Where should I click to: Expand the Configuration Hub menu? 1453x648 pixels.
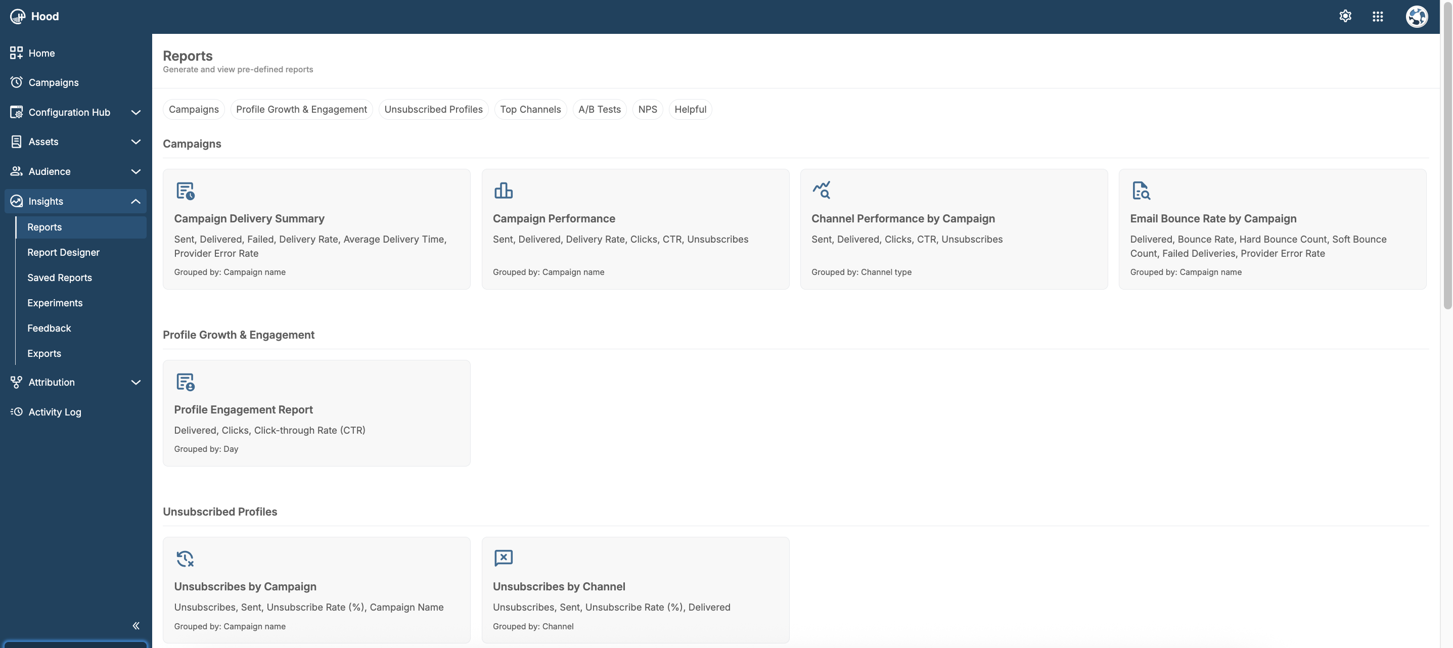pyautogui.click(x=135, y=112)
